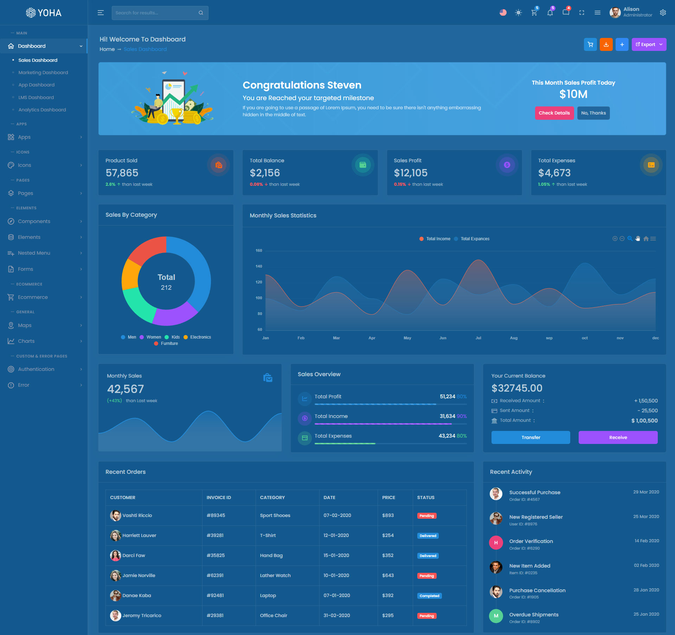Open the notifications bell
This screenshot has height=635, width=675.
click(x=550, y=13)
